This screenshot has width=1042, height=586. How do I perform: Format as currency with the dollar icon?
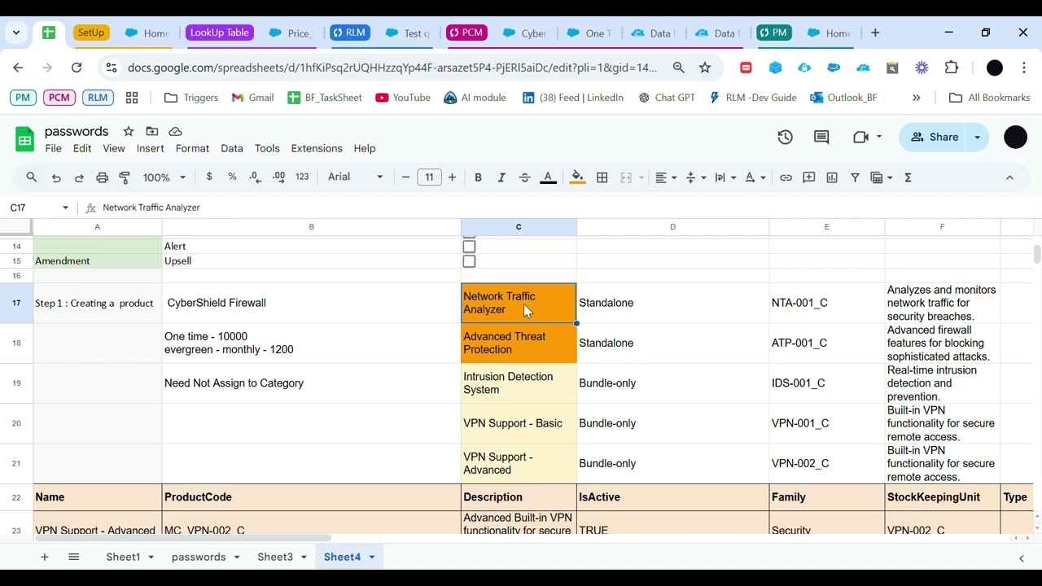pyautogui.click(x=209, y=177)
